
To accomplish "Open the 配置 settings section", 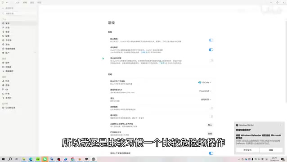I will tap(7, 36).
